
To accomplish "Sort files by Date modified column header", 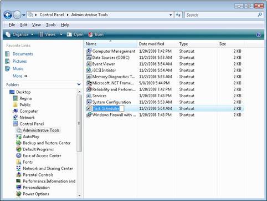I will (x=157, y=44).
